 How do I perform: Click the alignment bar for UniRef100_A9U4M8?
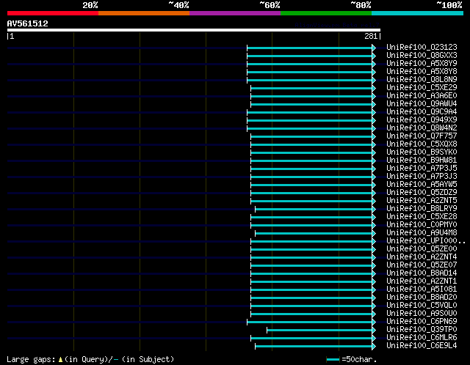[x=314, y=233]
